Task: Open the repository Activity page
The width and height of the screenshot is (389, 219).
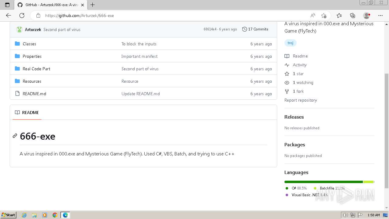Action: click(296, 65)
